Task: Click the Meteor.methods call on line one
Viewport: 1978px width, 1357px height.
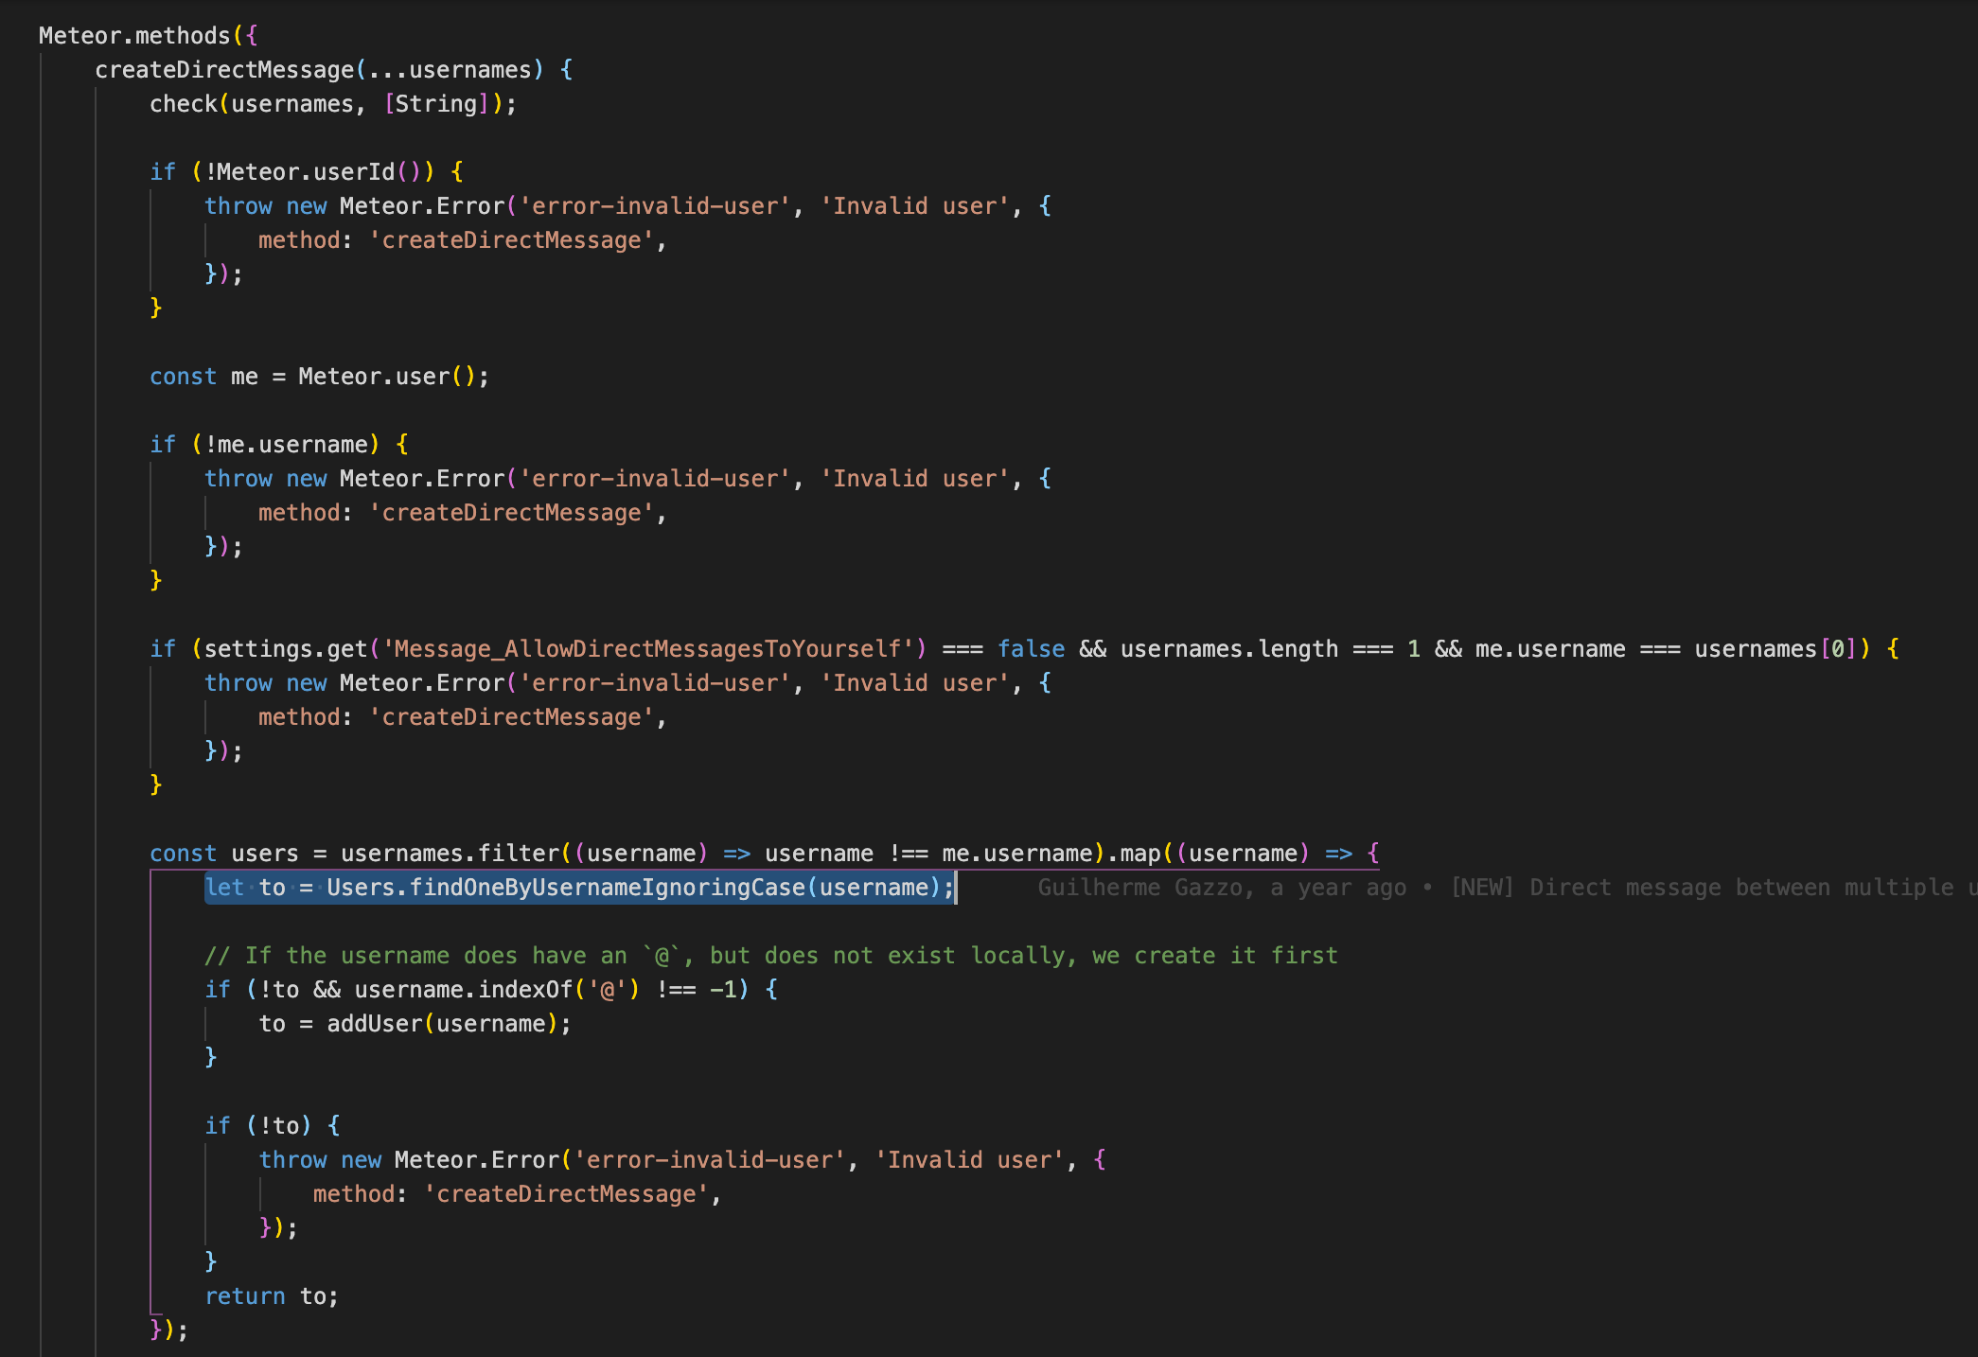Action: (123, 34)
